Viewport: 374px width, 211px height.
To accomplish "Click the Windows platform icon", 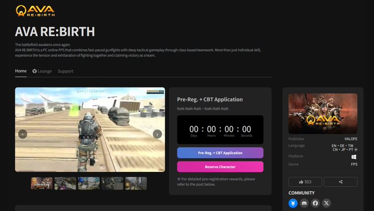I will point(354,157).
